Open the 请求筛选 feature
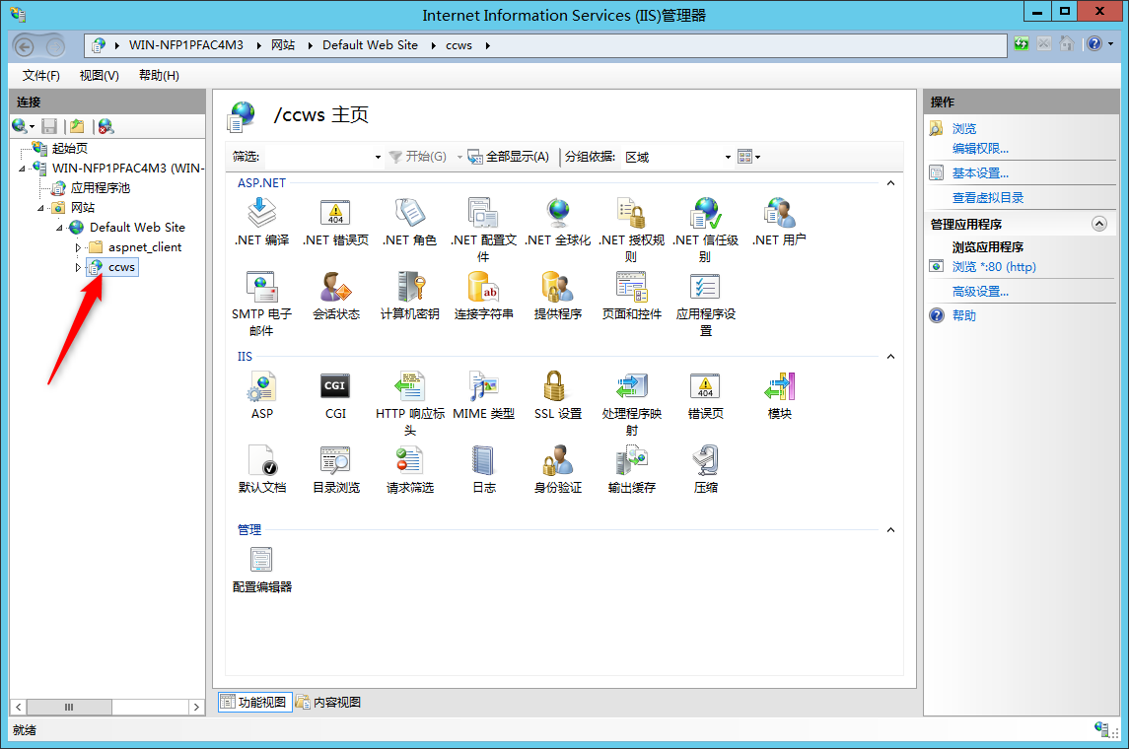 click(x=410, y=469)
